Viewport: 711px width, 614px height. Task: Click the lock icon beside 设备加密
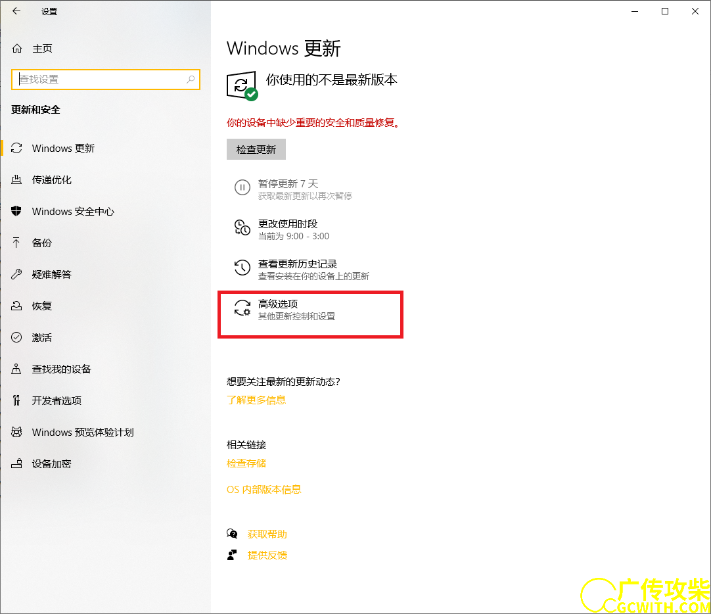16,463
